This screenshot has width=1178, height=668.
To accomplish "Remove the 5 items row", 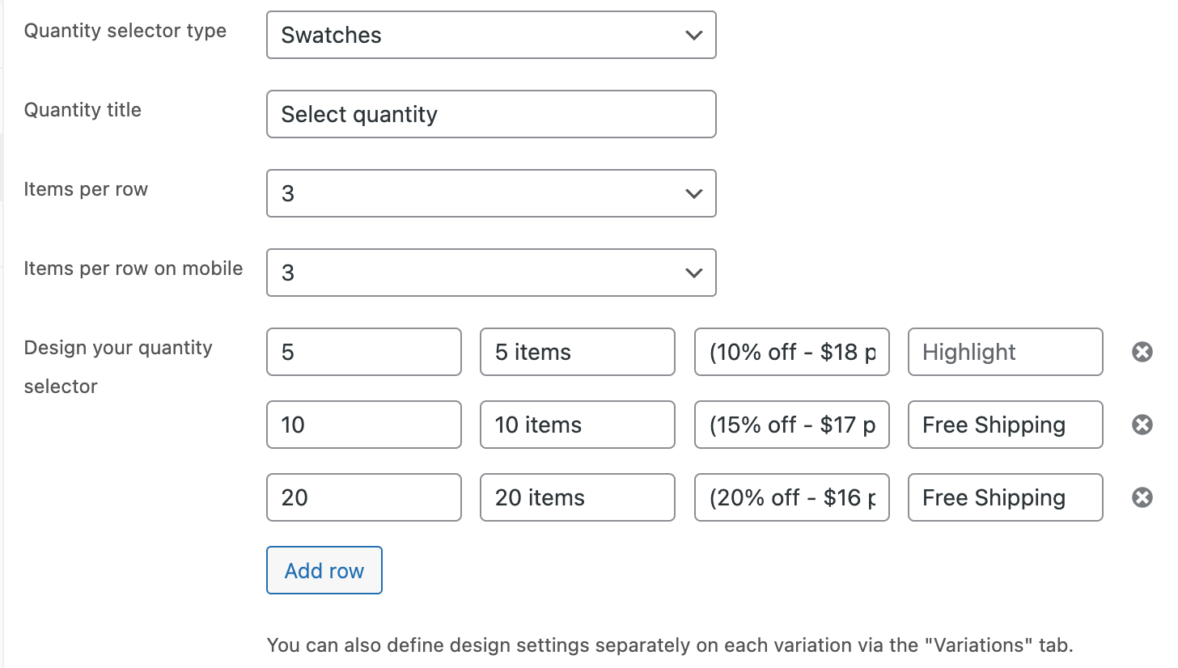I will [1142, 352].
